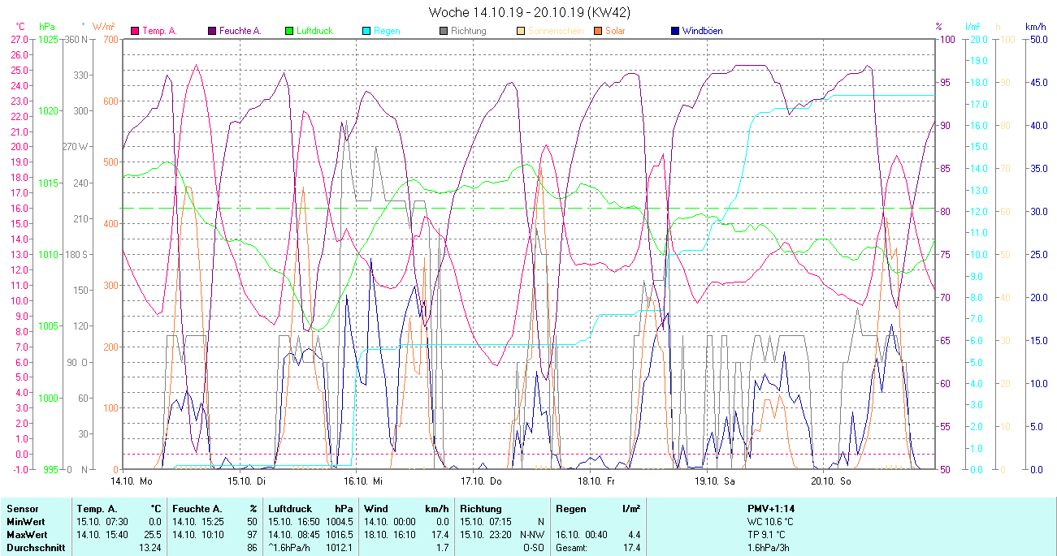The image size is (1057, 556).
Task: Select the 'Temp. A.' legend label
Action: click(159, 31)
